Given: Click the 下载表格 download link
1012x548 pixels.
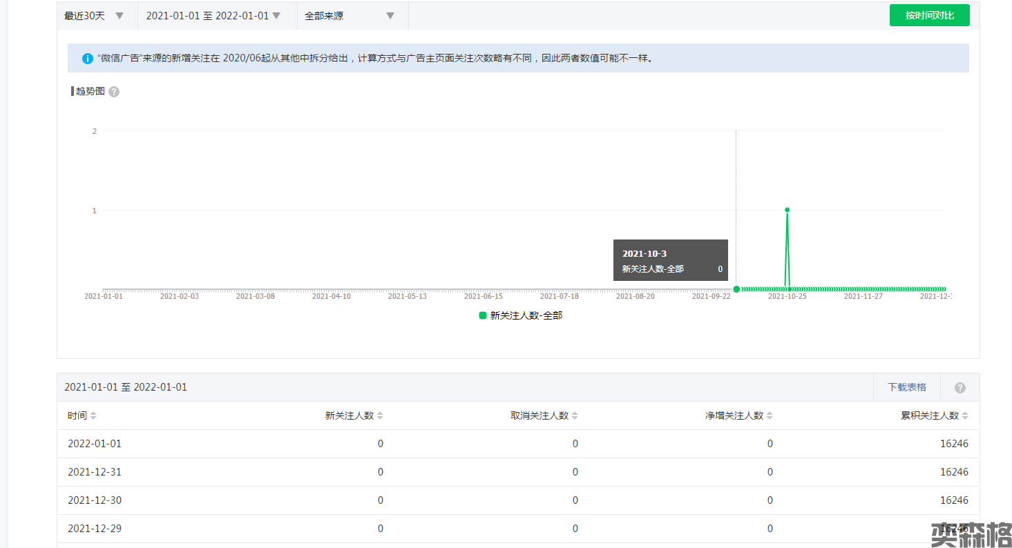Looking at the screenshot, I should 907,387.
